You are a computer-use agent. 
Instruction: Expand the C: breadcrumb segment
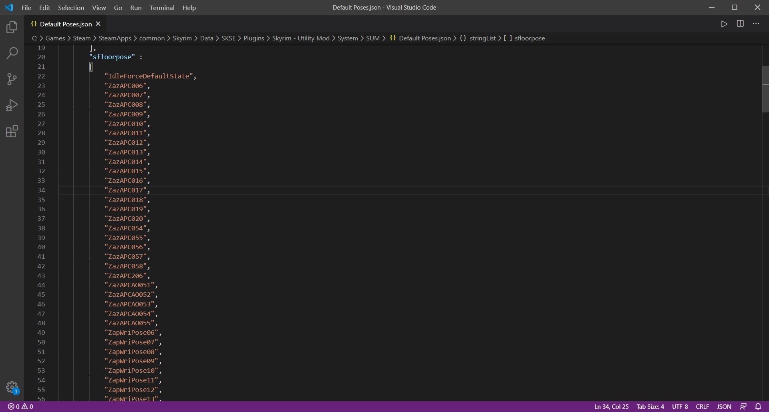(x=35, y=38)
